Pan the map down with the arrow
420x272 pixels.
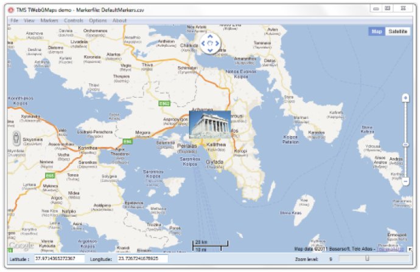pos(210,50)
